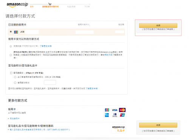Click the MasterCard logo
The height and width of the screenshot is (140, 189).
(x=122, y=110)
